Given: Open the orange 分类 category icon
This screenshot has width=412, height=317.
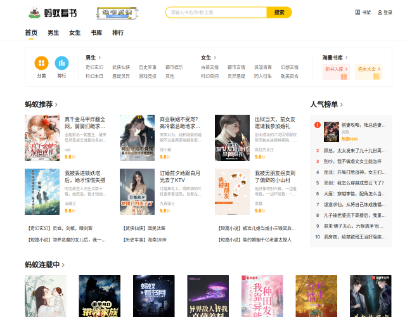Looking at the screenshot, I should click(x=41, y=63).
